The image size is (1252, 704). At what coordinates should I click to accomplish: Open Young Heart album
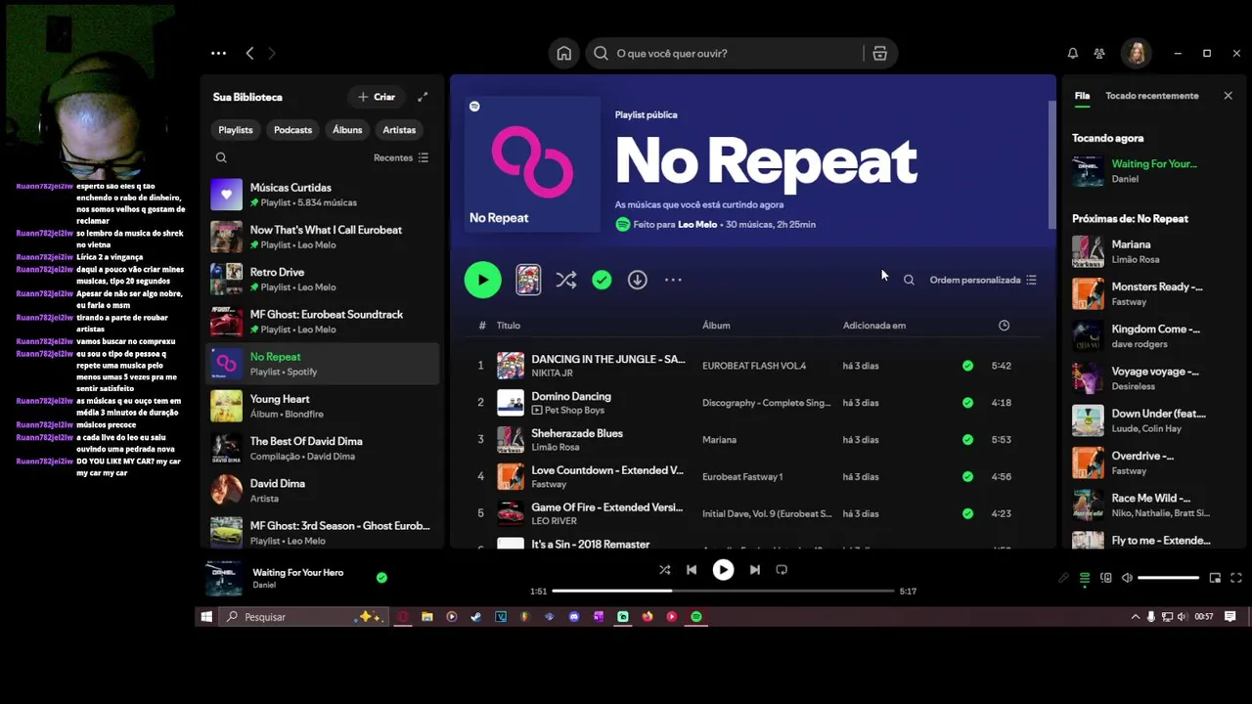[x=322, y=406]
